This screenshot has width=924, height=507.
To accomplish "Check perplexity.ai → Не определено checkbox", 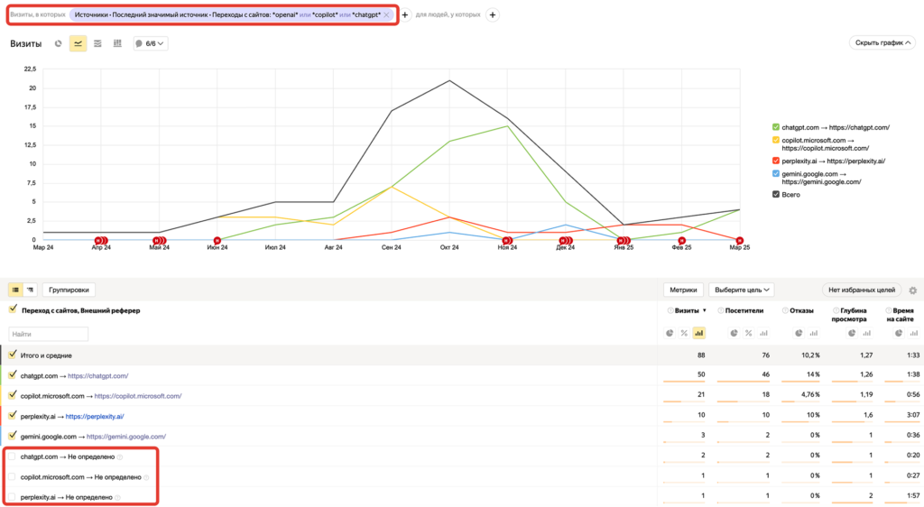I will [12, 496].
